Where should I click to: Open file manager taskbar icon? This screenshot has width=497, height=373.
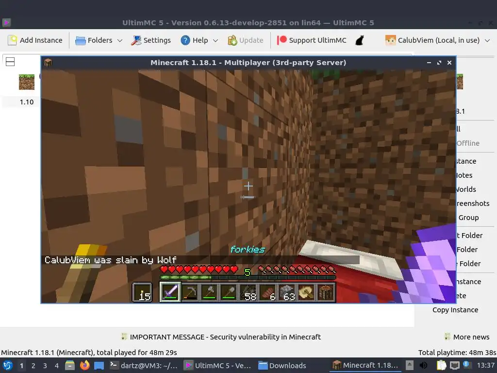[x=70, y=365]
